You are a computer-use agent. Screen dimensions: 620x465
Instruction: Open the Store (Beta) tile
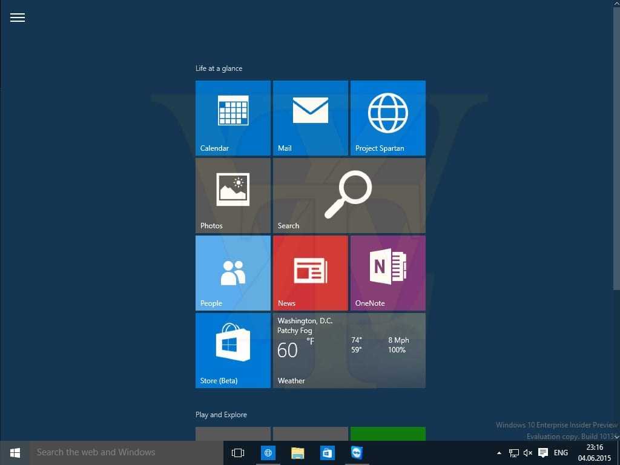[232, 351]
